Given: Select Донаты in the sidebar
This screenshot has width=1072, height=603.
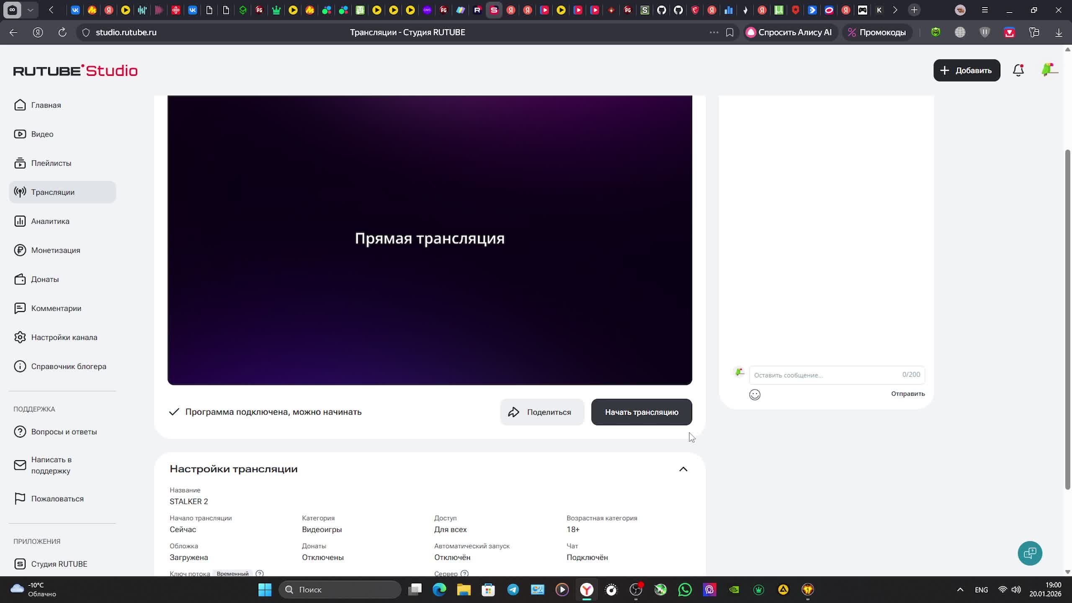Looking at the screenshot, I should pos(45,279).
